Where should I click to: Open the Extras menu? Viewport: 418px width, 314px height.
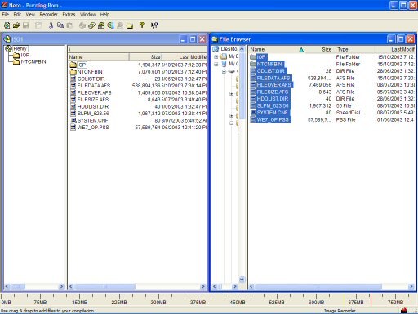(x=69, y=15)
